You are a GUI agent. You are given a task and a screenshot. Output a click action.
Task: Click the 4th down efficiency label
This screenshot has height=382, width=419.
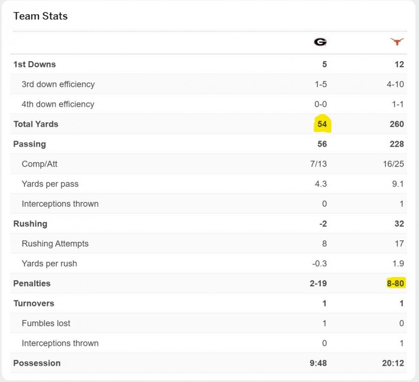click(58, 104)
